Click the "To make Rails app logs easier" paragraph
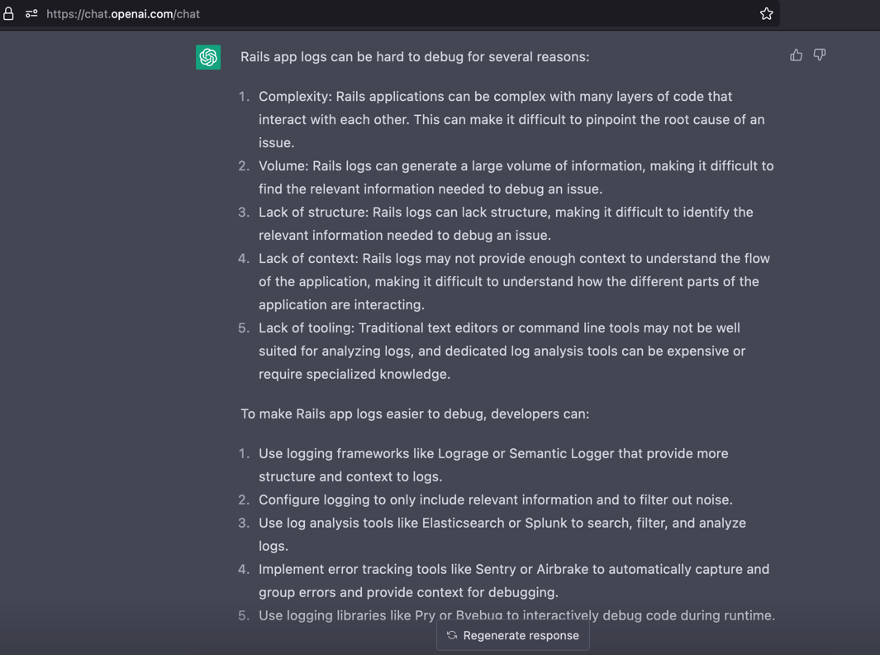880x655 pixels. pyautogui.click(x=415, y=414)
